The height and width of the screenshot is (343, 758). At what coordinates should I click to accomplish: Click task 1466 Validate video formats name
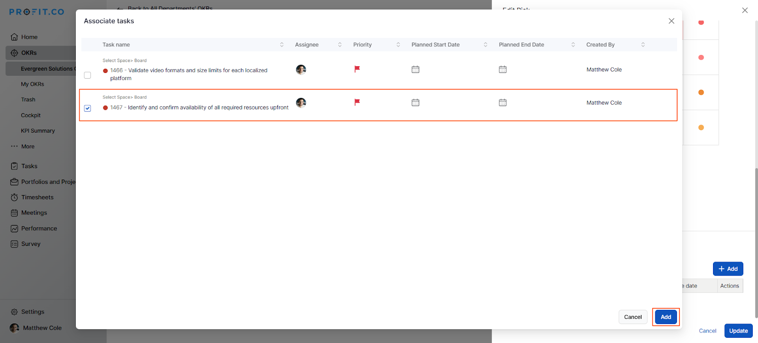189,74
